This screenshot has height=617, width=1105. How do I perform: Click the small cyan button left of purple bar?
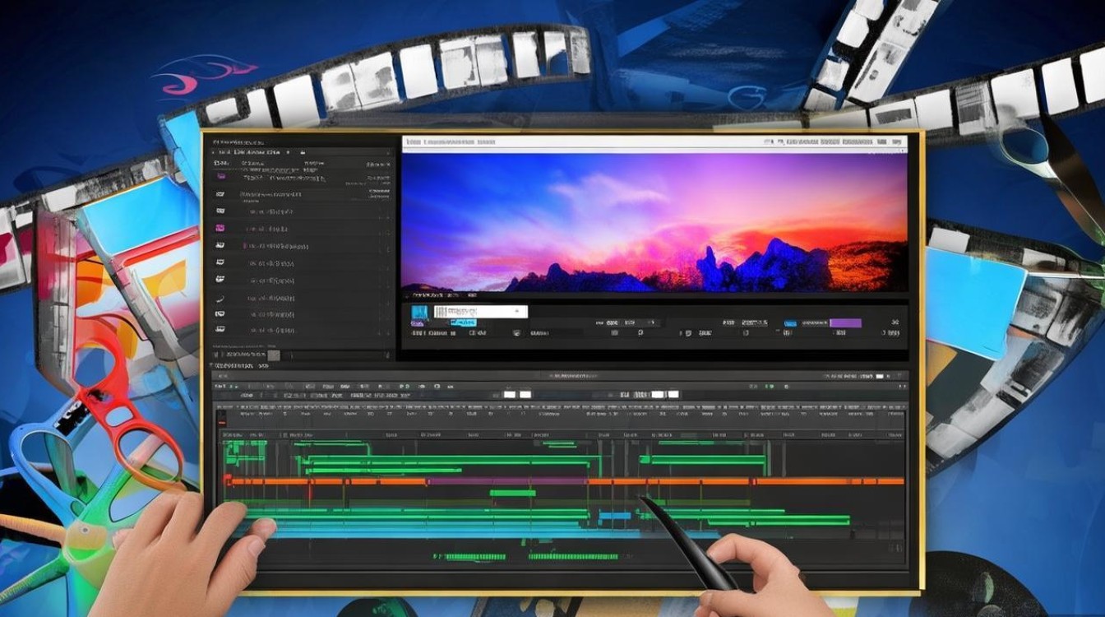click(x=791, y=323)
